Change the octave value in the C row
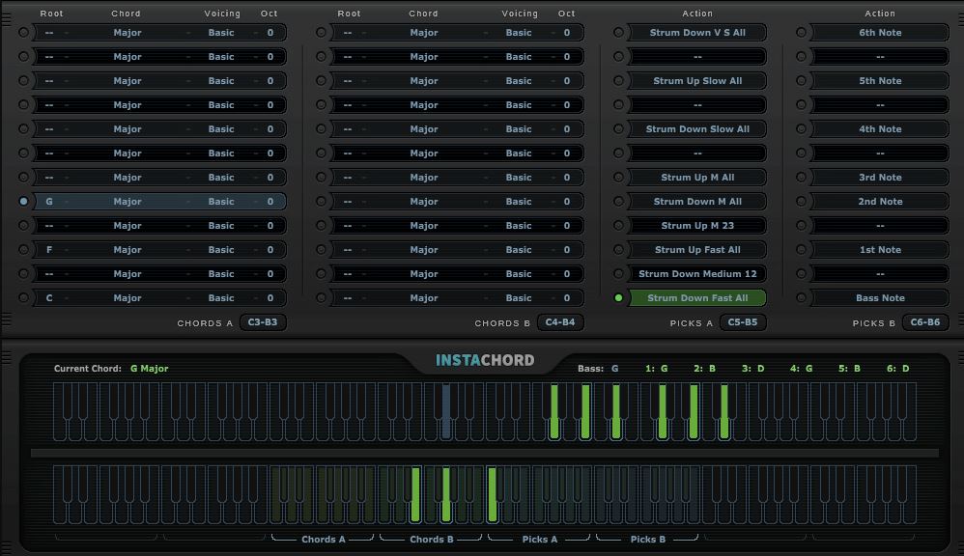The width and height of the screenshot is (964, 556). [269, 298]
